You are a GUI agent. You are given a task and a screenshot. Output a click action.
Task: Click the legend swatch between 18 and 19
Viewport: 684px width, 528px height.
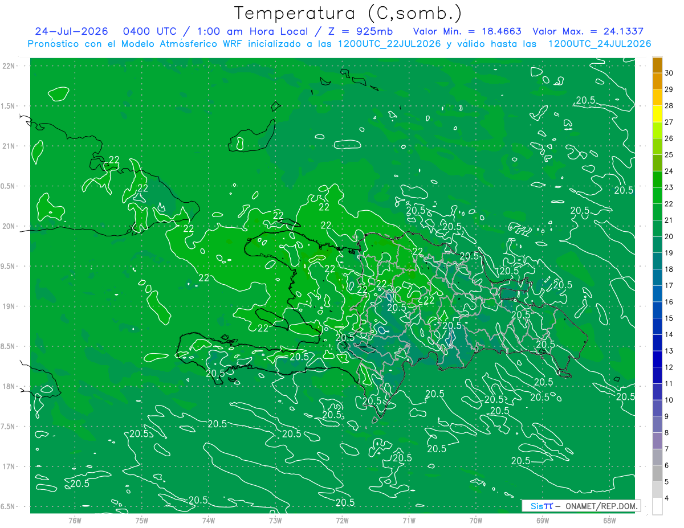click(x=657, y=261)
